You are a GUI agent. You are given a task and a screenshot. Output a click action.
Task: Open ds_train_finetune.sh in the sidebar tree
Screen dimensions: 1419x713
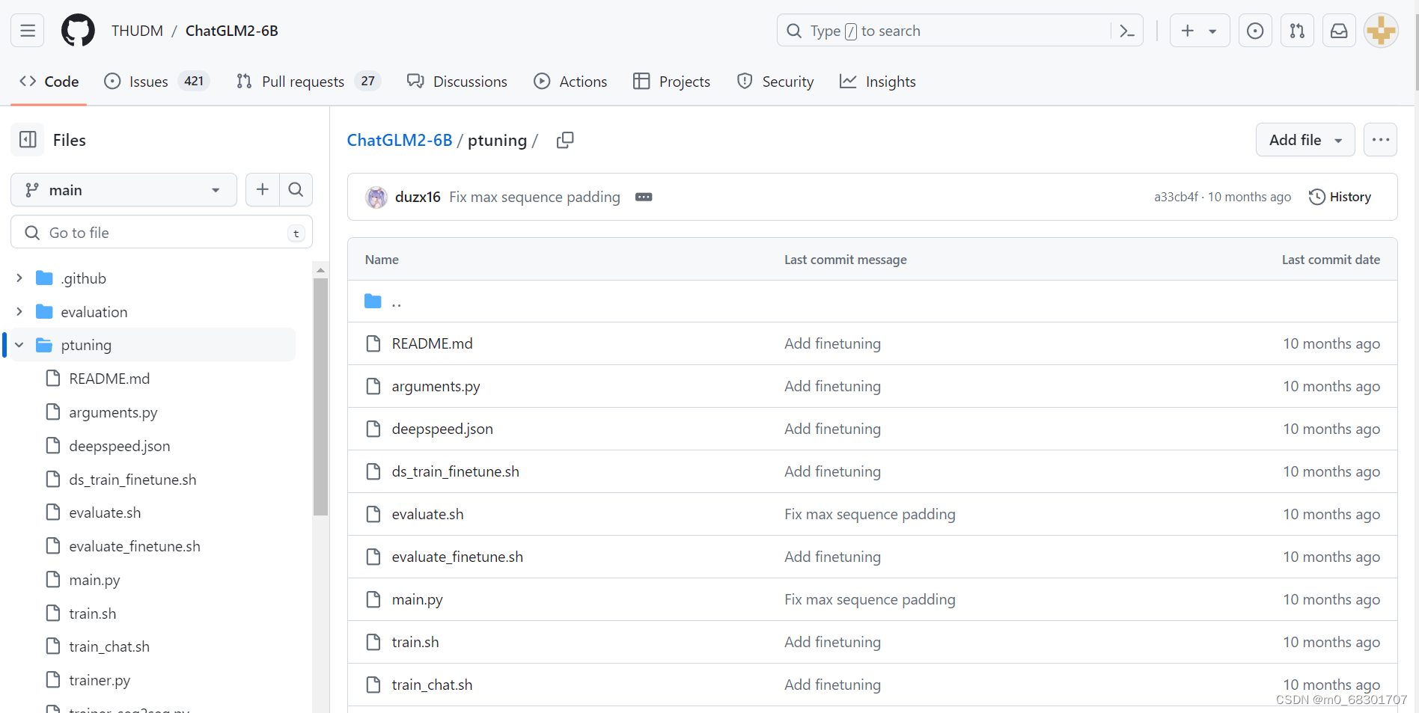click(x=132, y=480)
